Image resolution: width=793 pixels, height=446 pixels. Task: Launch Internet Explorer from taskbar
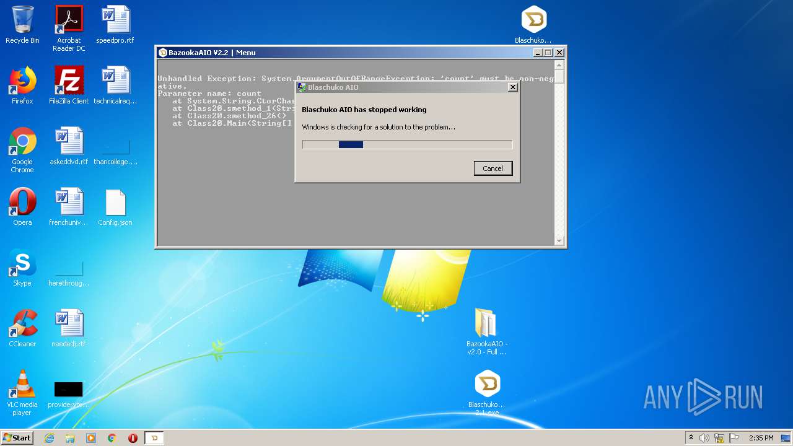49,438
